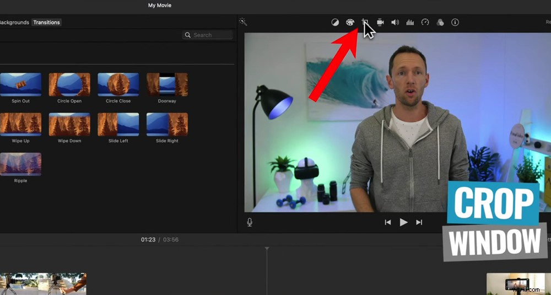
Task: Select the timeline clip showing phone
Action: 518,284
